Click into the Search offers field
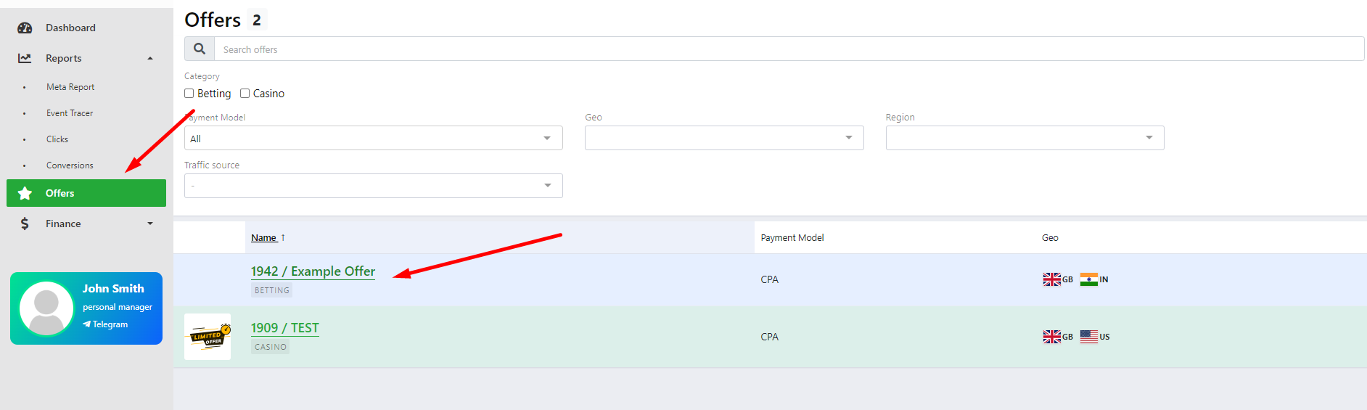Image resolution: width=1367 pixels, height=410 pixels. [x=788, y=49]
